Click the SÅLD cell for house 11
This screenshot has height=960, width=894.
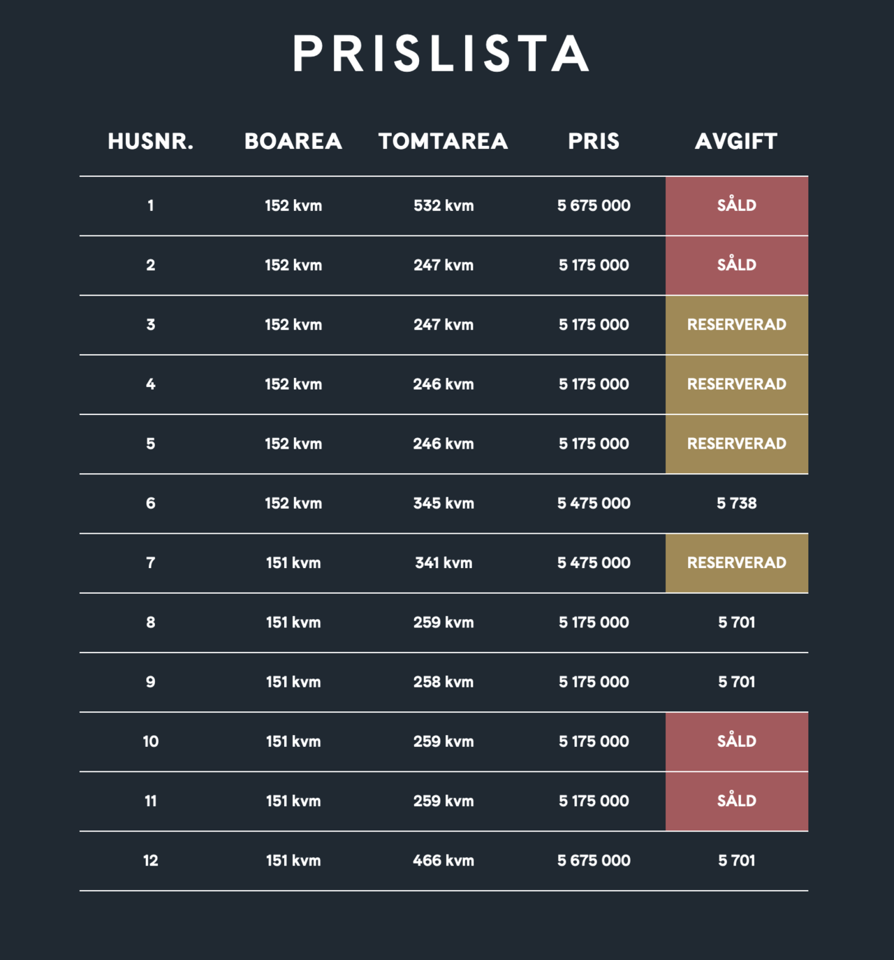(x=737, y=801)
